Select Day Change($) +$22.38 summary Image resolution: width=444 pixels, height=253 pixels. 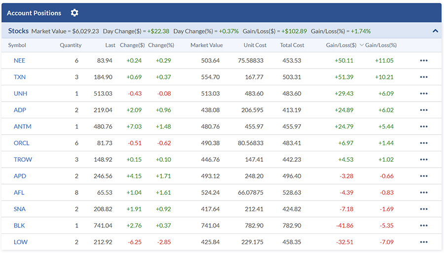pos(136,31)
